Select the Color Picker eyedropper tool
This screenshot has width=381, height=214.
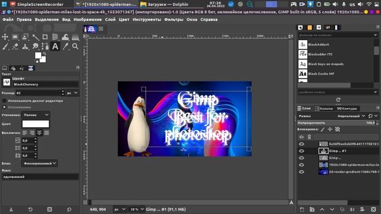click(65, 46)
